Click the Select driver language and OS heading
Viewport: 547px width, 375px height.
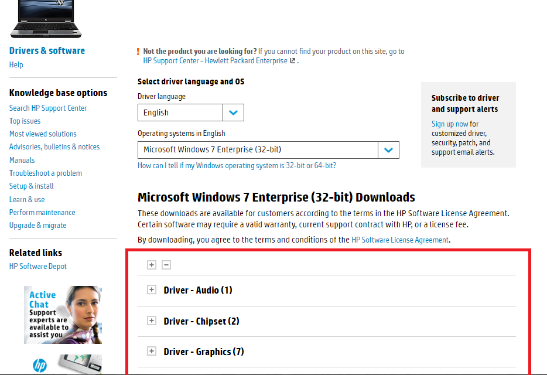191,81
